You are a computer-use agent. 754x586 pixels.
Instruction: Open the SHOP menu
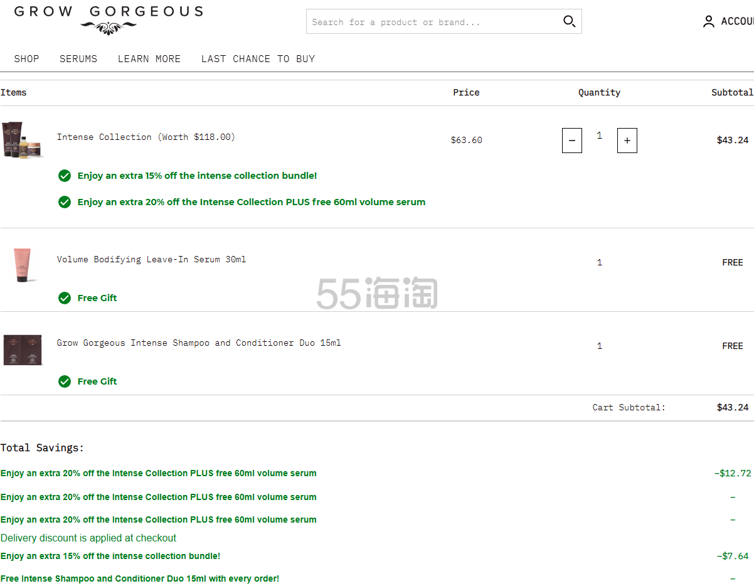coord(26,59)
